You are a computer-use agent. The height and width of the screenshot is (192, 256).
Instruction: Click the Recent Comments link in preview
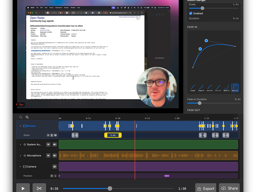tap(129, 17)
